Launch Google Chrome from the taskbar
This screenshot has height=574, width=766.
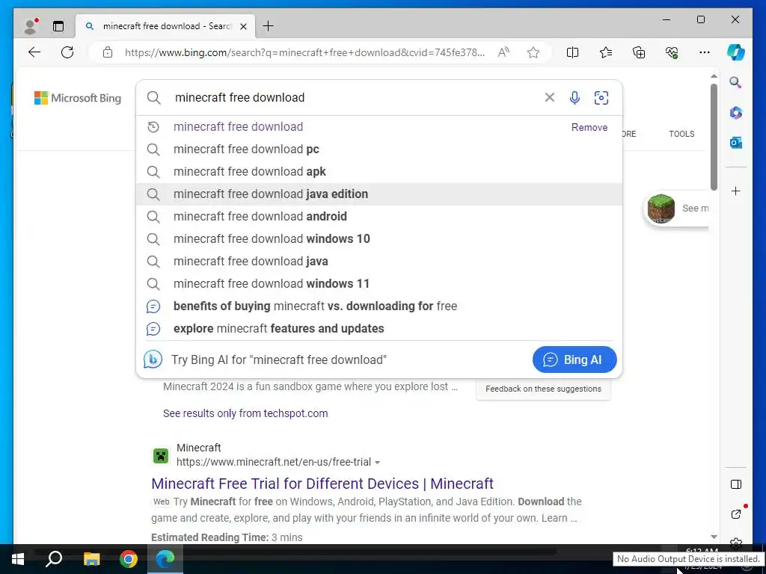pyautogui.click(x=129, y=559)
